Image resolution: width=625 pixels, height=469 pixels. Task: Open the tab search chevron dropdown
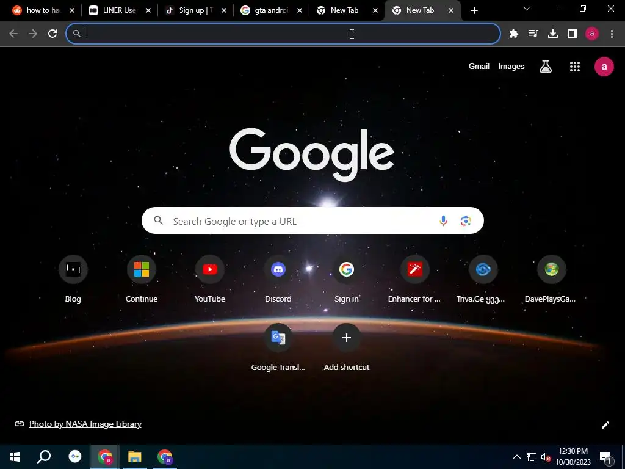tap(527, 9)
